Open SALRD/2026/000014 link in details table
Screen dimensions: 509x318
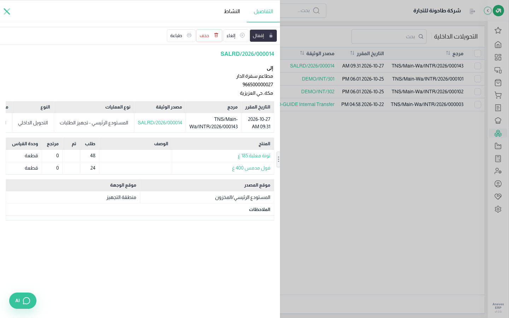160,123
